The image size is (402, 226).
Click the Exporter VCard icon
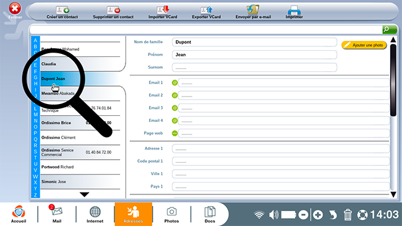click(207, 10)
